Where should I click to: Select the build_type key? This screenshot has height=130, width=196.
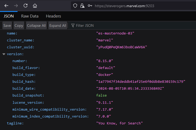click(x=24, y=75)
